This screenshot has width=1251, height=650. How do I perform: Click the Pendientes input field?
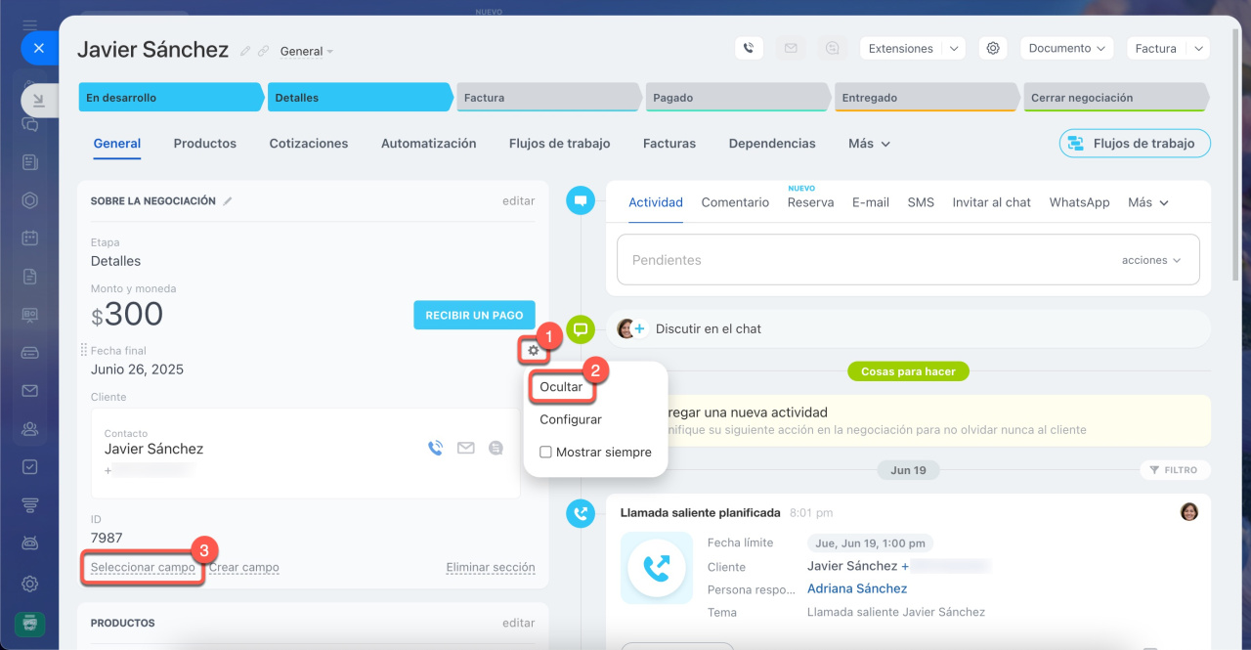pyautogui.click(x=908, y=260)
